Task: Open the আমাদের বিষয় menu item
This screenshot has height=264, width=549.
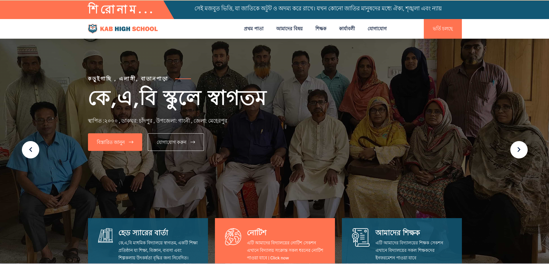Action: [x=289, y=29]
